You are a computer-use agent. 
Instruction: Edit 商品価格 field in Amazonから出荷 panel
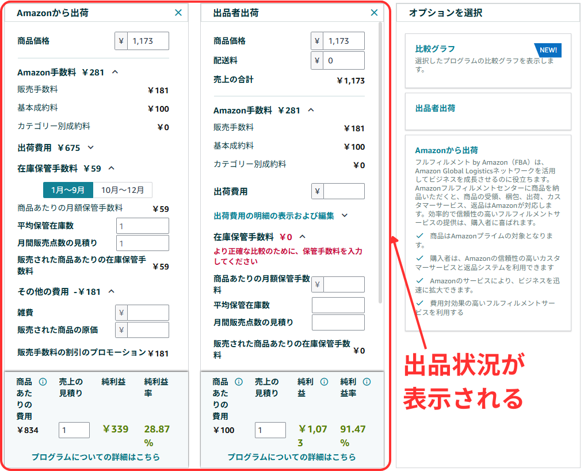pos(148,41)
